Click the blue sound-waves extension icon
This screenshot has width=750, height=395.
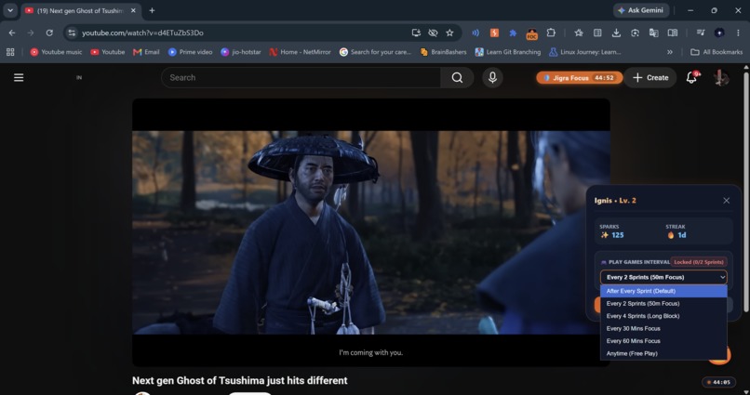point(475,33)
